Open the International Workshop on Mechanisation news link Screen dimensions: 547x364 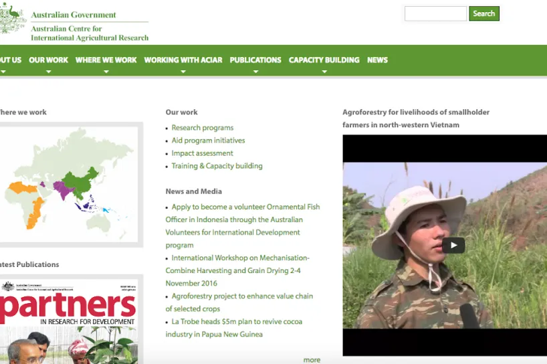point(237,270)
